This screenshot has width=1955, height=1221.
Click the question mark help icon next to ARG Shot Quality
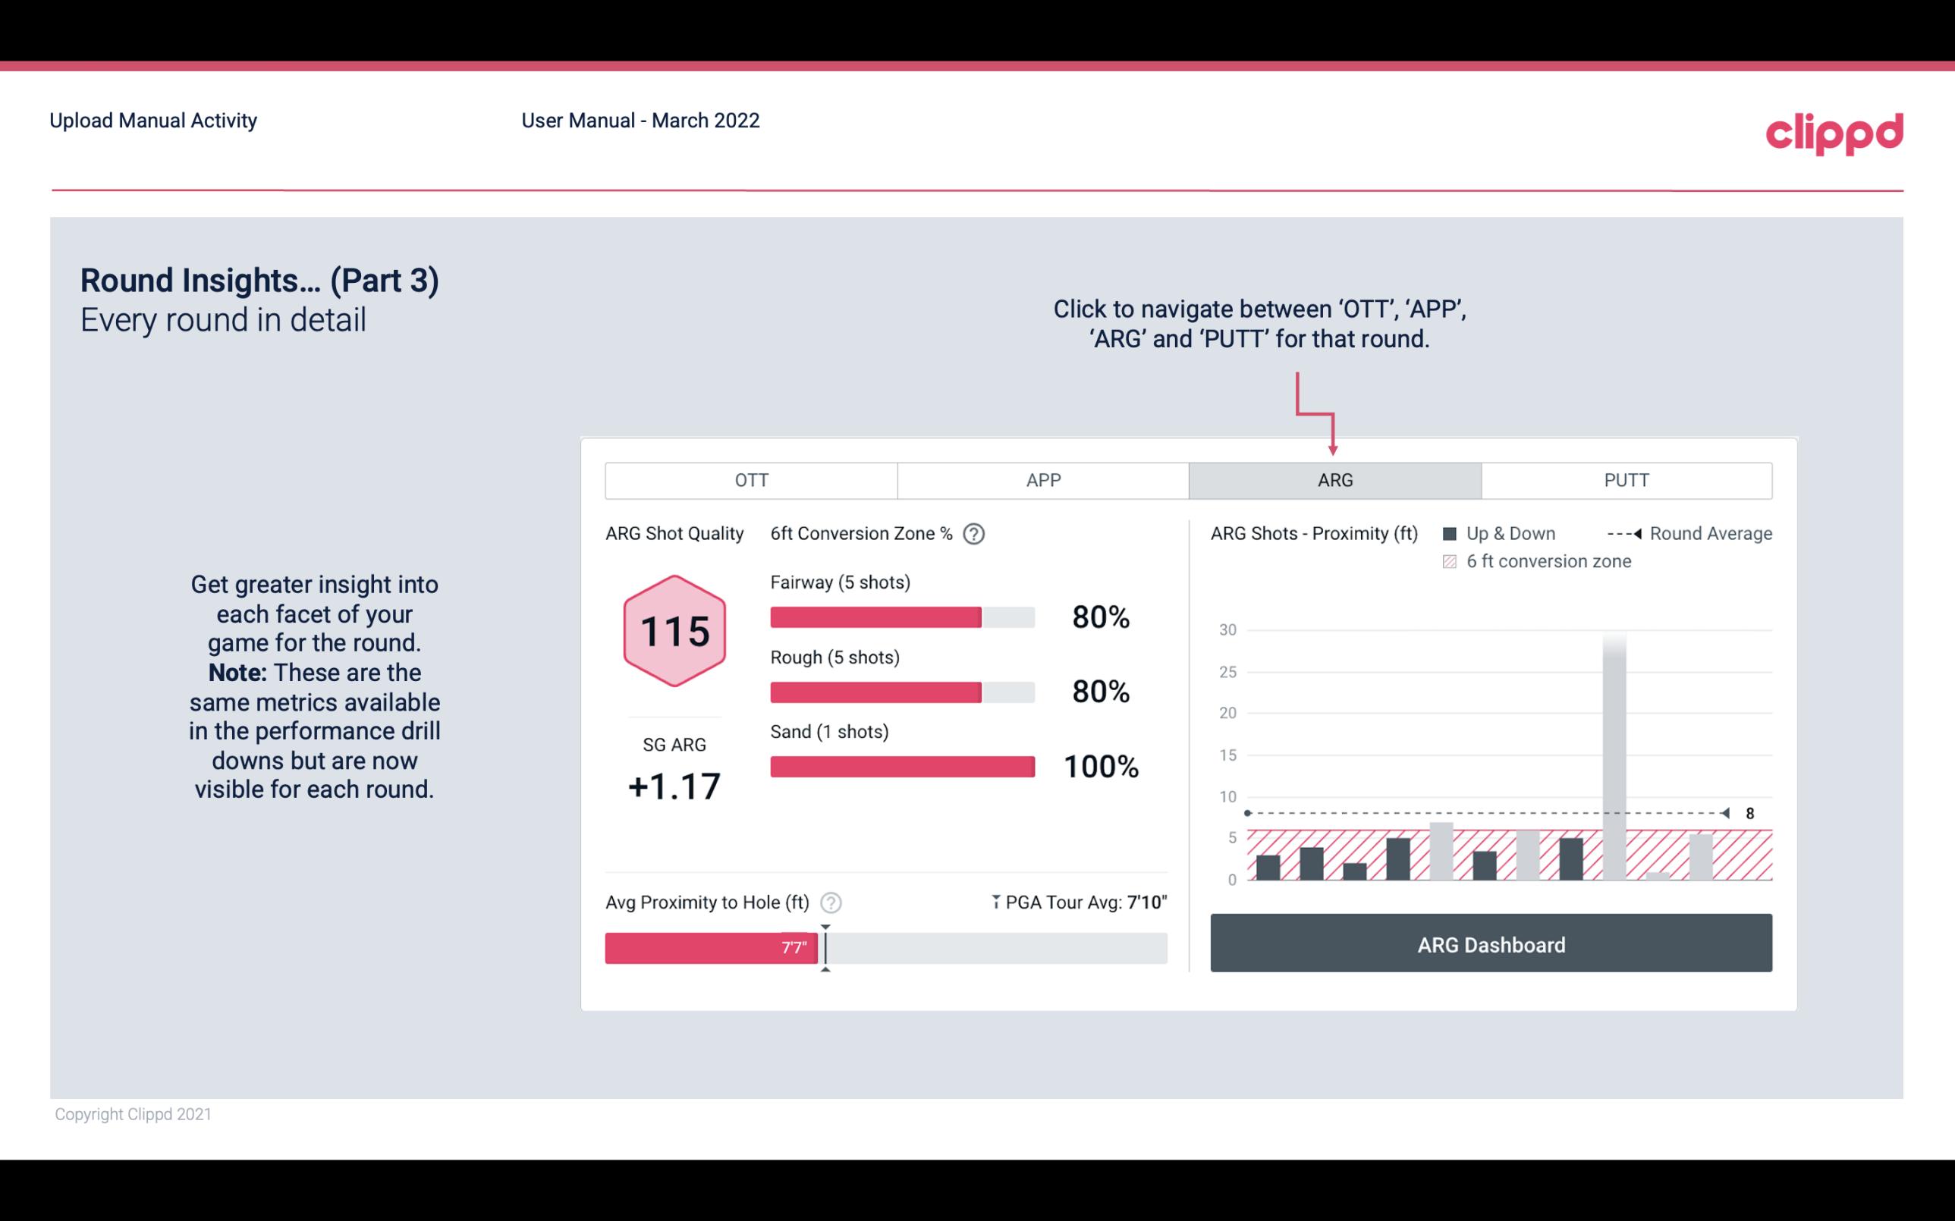pyautogui.click(x=975, y=535)
